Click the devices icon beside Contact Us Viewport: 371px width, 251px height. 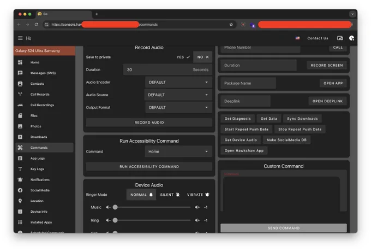[x=340, y=38]
